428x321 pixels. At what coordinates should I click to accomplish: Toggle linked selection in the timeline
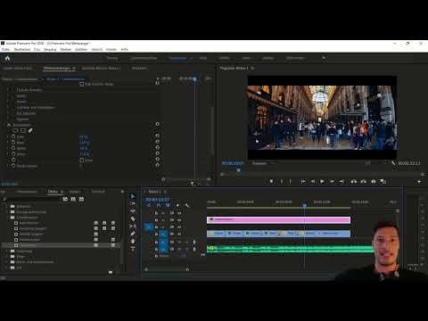click(168, 205)
